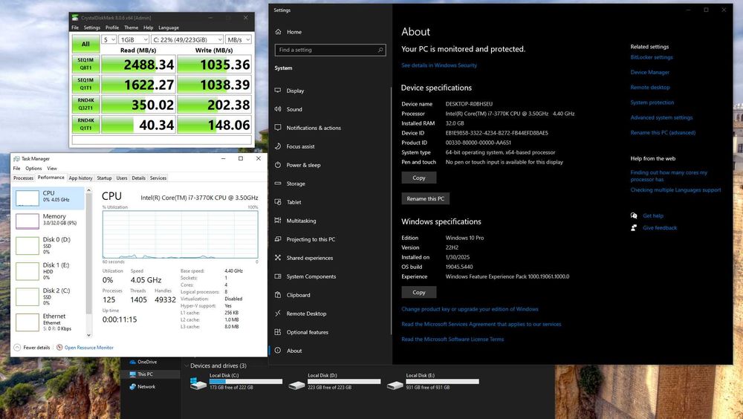Click the Resource Monitor icon in Task Manager

coord(59,348)
